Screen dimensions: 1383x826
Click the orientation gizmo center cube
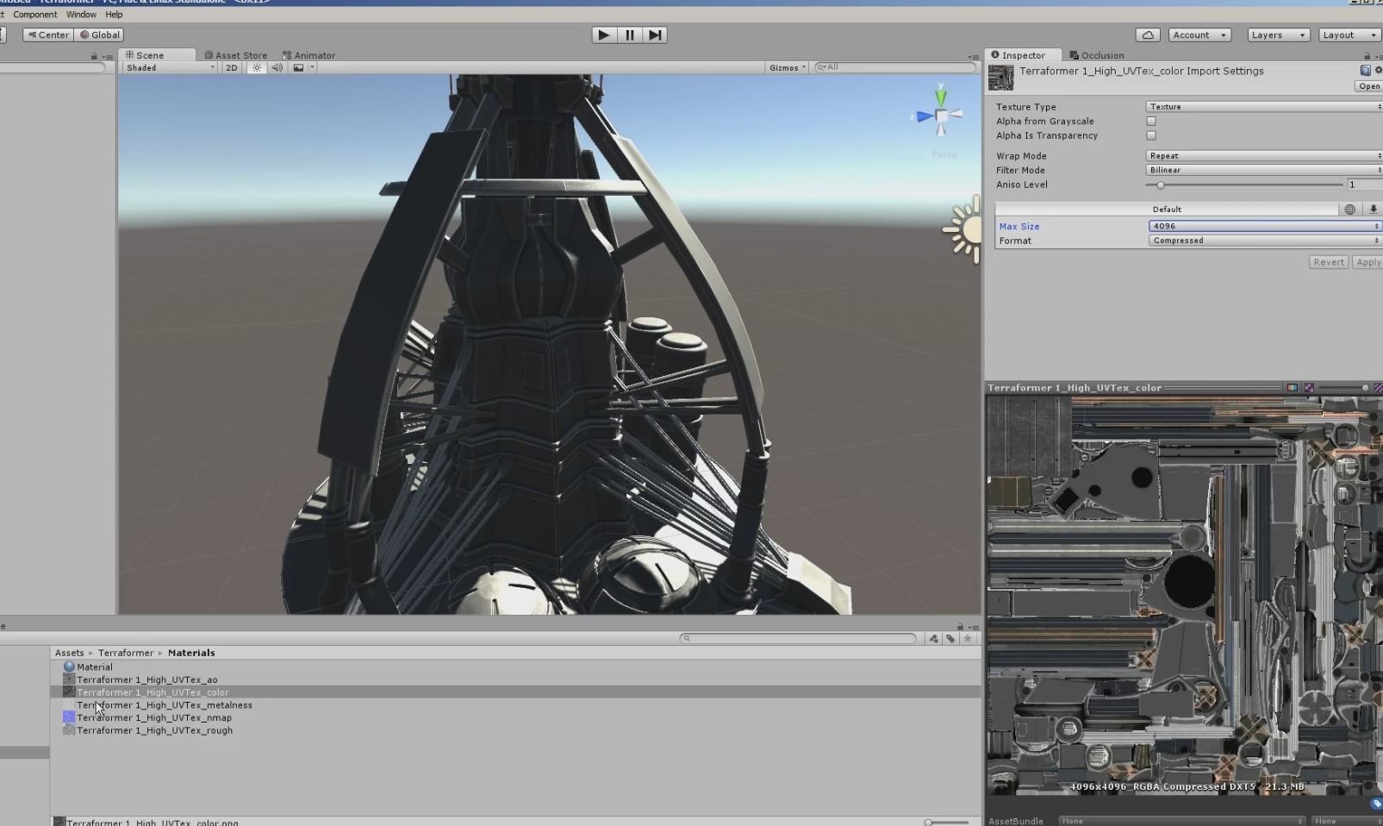[941, 116]
